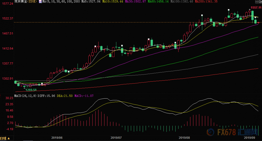Click the MA indicator chart icon
The width and height of the screenshot is (262, 141).
[40, 2]
